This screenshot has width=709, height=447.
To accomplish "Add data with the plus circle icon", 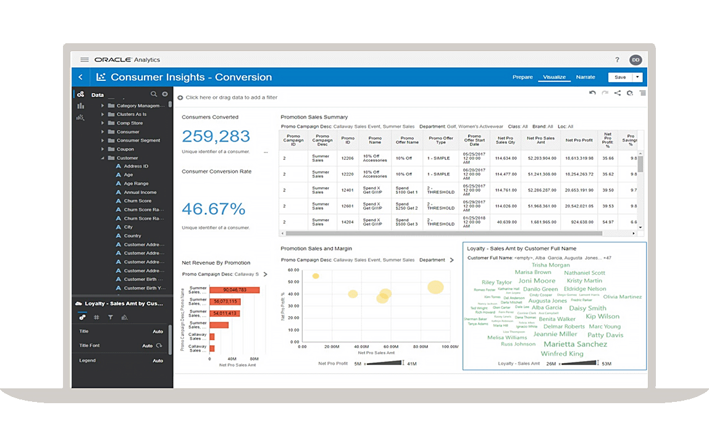I will 165,94.
